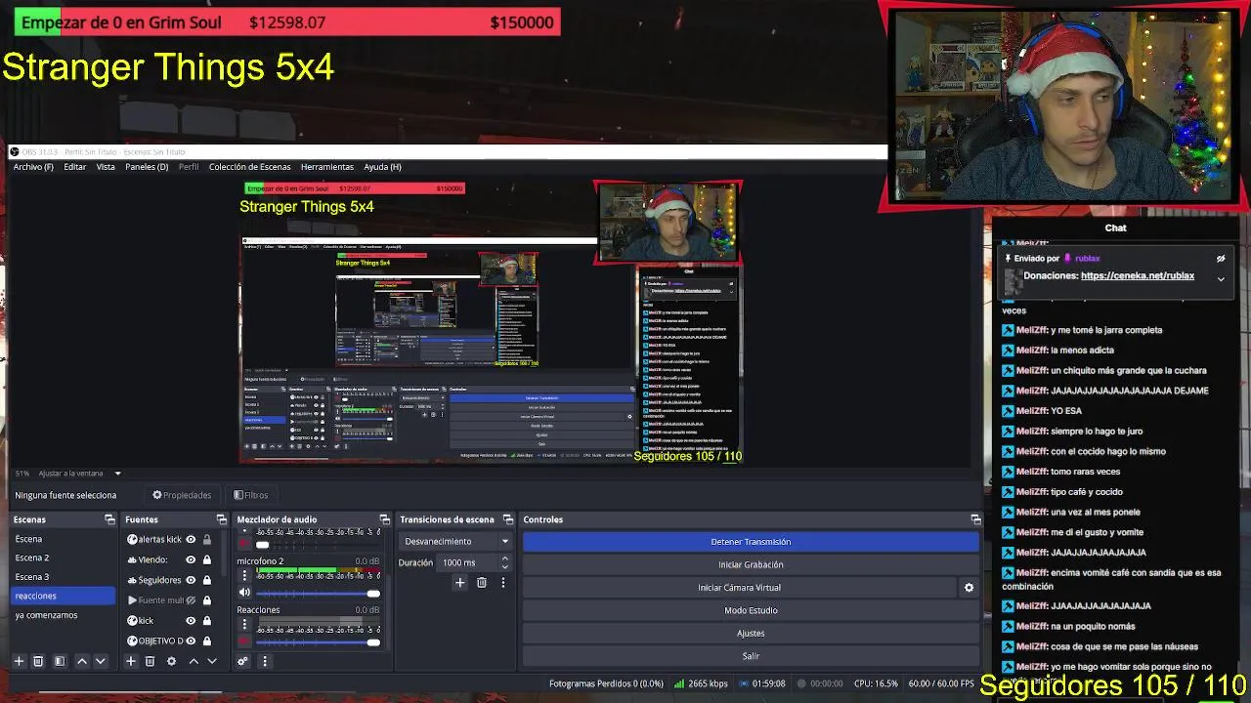Screen dimensions: 1251x703
Task: Open Reacciones channel three-dot options
Action: coord(244,625)
